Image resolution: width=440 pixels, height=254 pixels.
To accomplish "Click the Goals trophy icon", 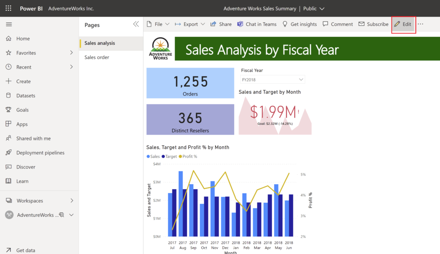I will point(9,109).
